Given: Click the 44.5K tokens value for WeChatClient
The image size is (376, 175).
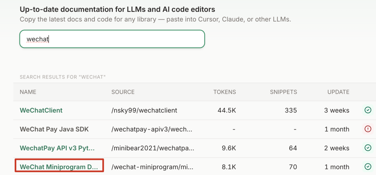Looking at the screenshot, I should click(227, 110).
